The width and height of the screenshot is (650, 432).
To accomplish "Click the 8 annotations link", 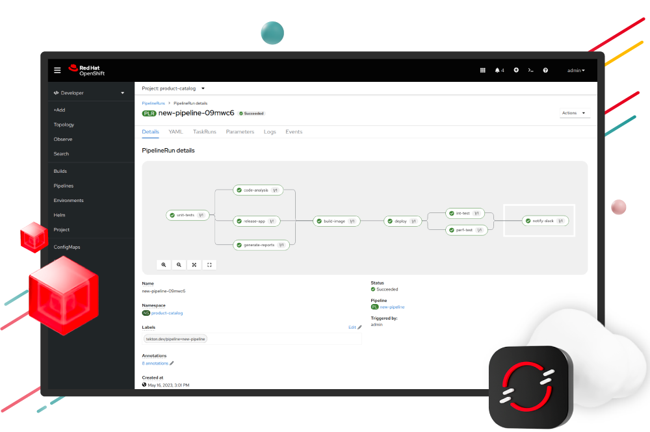I will coord(155,363).
